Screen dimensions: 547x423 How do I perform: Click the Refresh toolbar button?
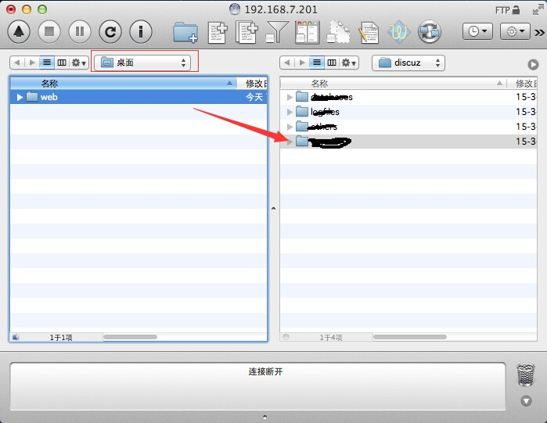coord(110,32)
